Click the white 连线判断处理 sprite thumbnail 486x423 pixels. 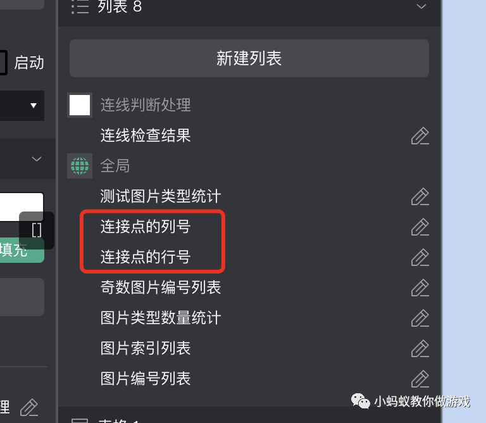pos(80,105)
